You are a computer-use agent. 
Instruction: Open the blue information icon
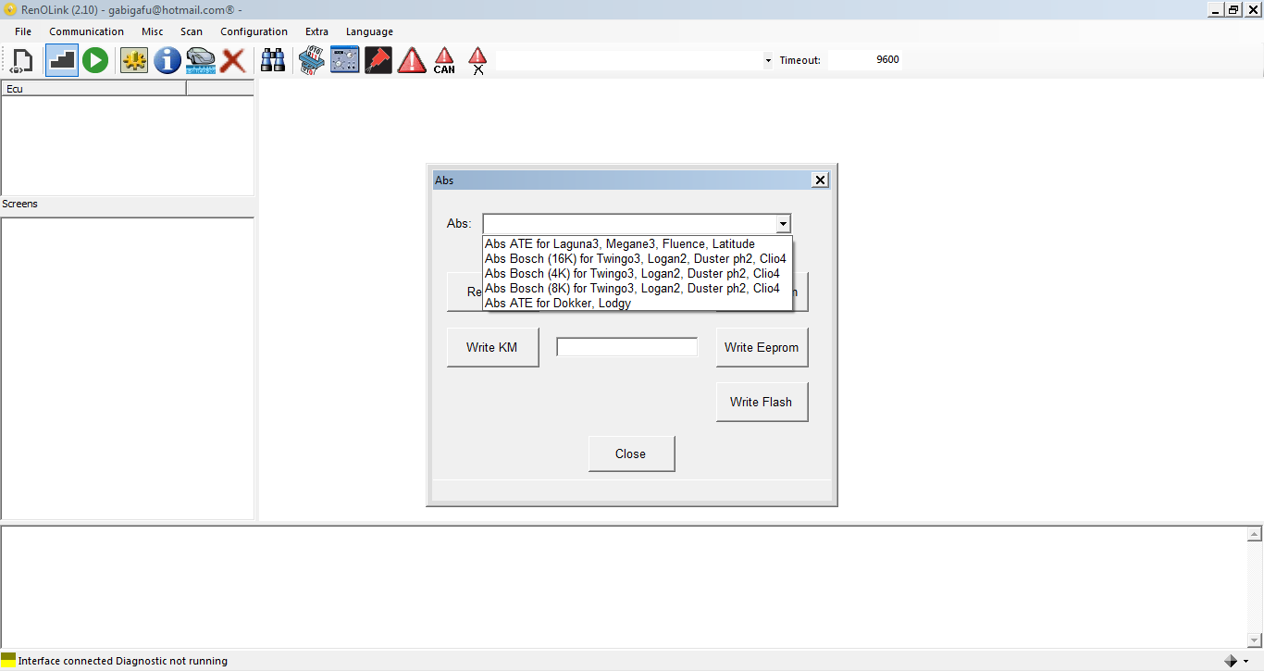click(x=167, y=61)
